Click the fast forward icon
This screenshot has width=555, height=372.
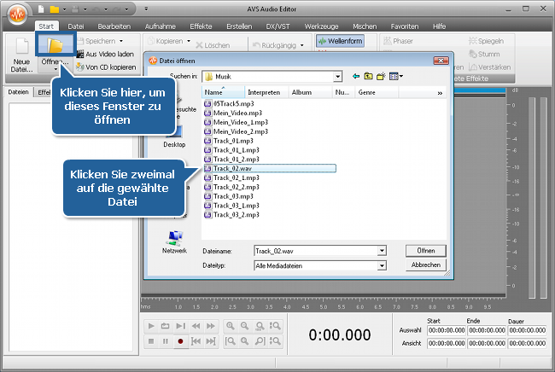pos(211,326)
